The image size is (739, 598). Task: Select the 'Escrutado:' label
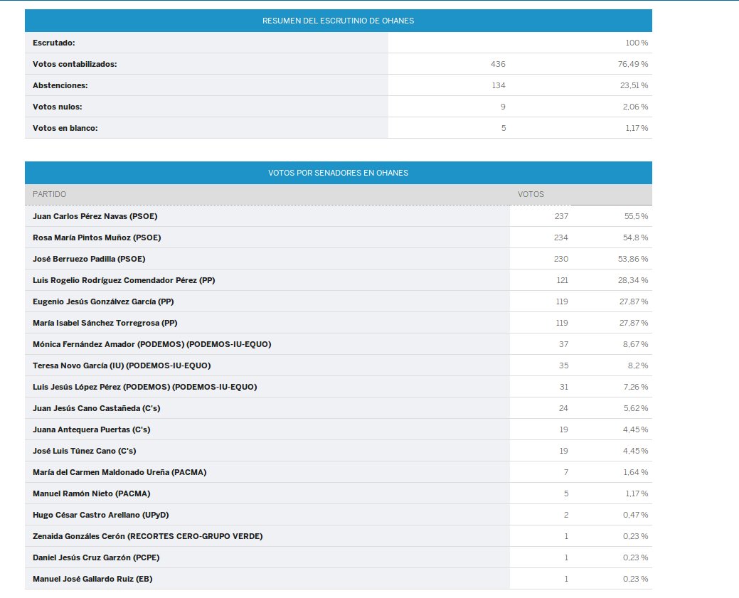pyautogui.click(x=54, y=43)
